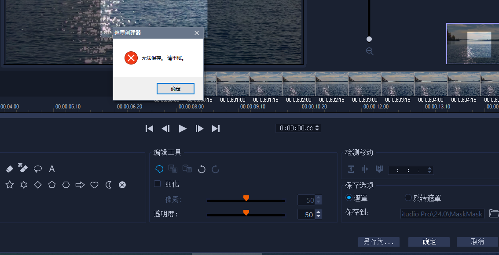Click the 另存为 save-as button
Screen dimensions: 499x255
(378, 242)
